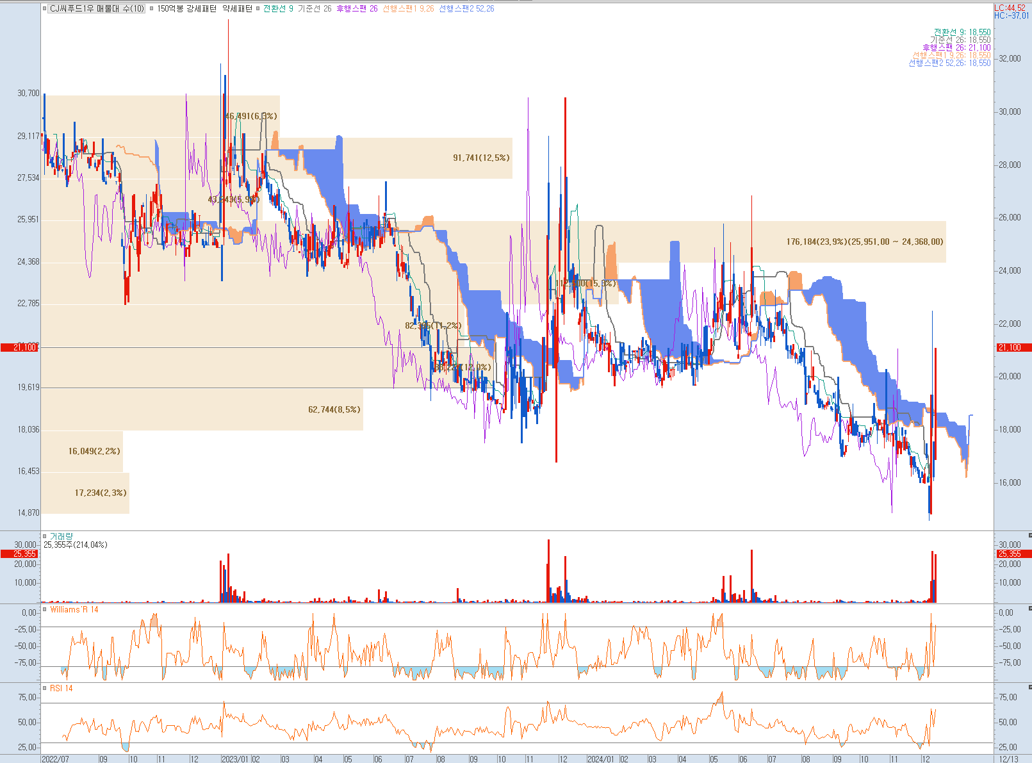Click the corner icon of the Williams'R panel
1032x763 pixels.
pyautogui.click(x=1029, y=608)
